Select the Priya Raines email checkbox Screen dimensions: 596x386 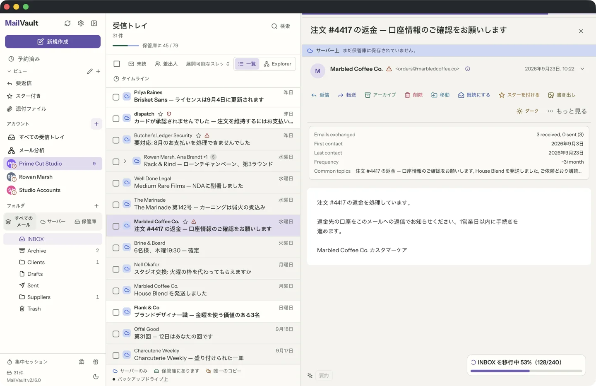pyautogui.click(x=116, y=97)
